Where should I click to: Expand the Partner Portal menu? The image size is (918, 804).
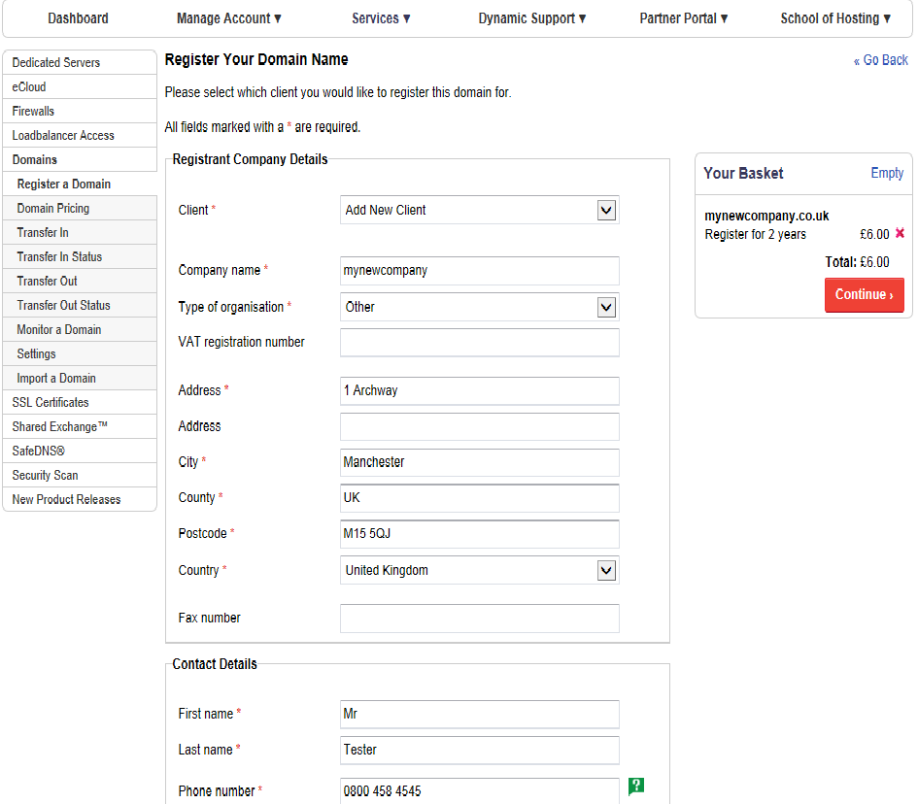[683, 18]
